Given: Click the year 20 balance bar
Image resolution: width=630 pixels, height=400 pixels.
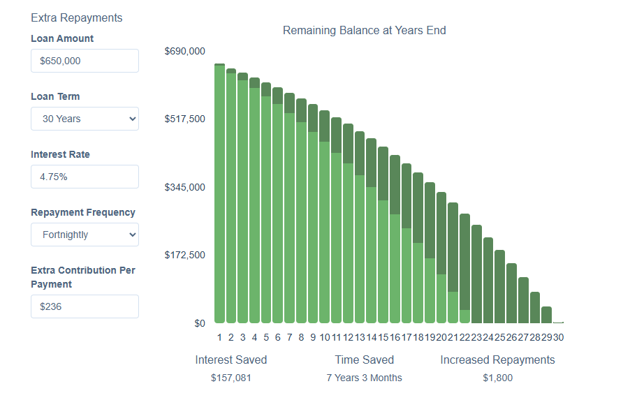Looking at the screenshot, I should point(441,293).
